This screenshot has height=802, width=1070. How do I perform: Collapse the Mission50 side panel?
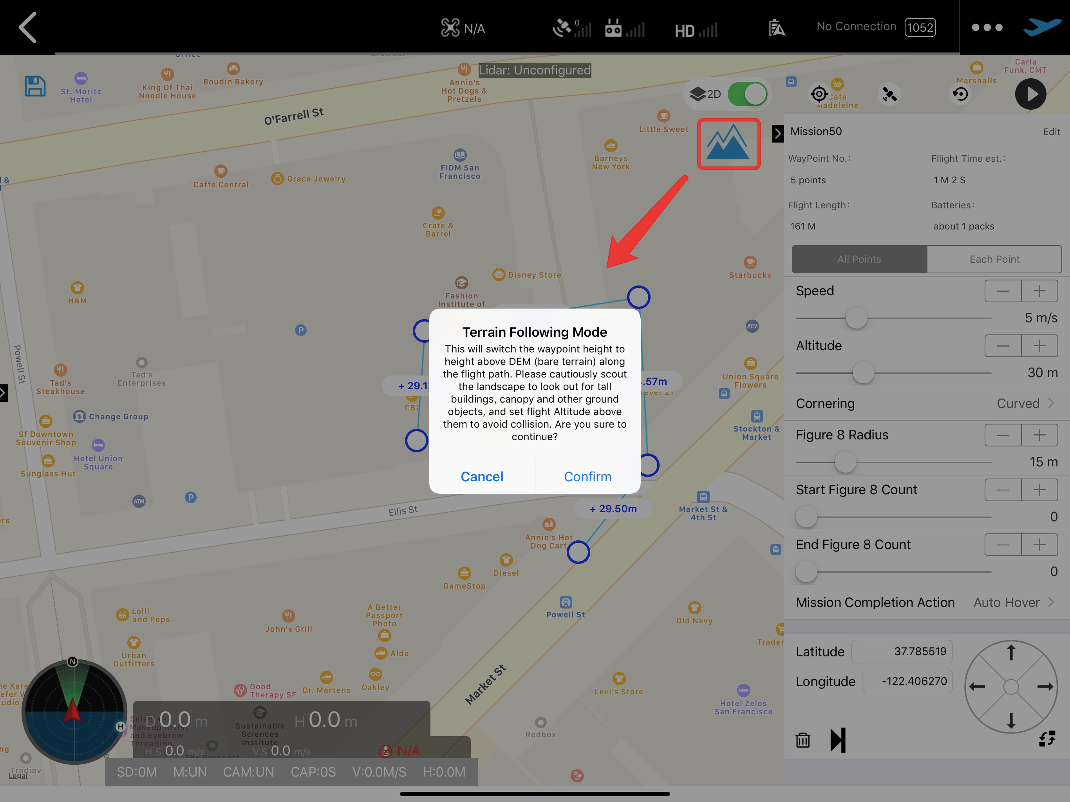pos(778,133)
